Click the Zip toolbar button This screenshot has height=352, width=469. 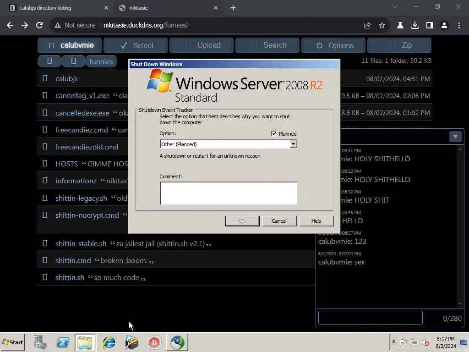point(399,45)
